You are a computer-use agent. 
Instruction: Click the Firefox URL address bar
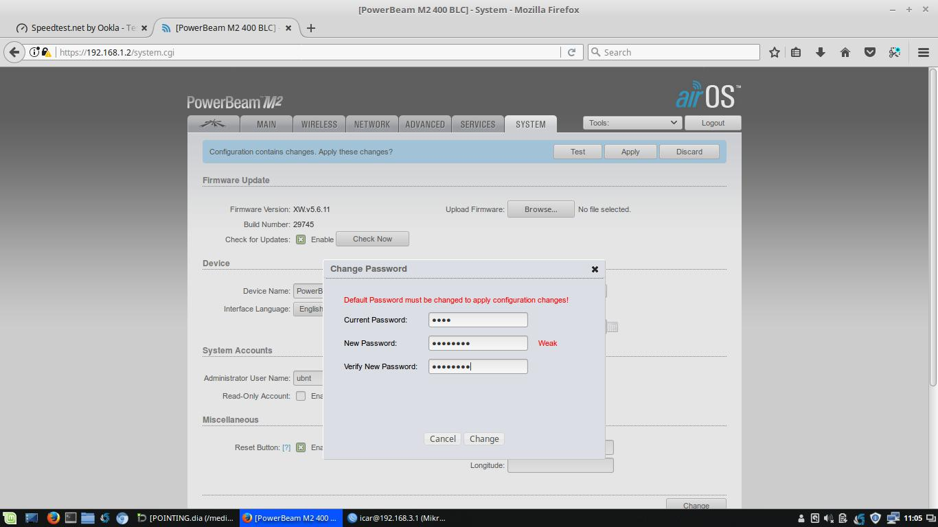coord(306,52)
